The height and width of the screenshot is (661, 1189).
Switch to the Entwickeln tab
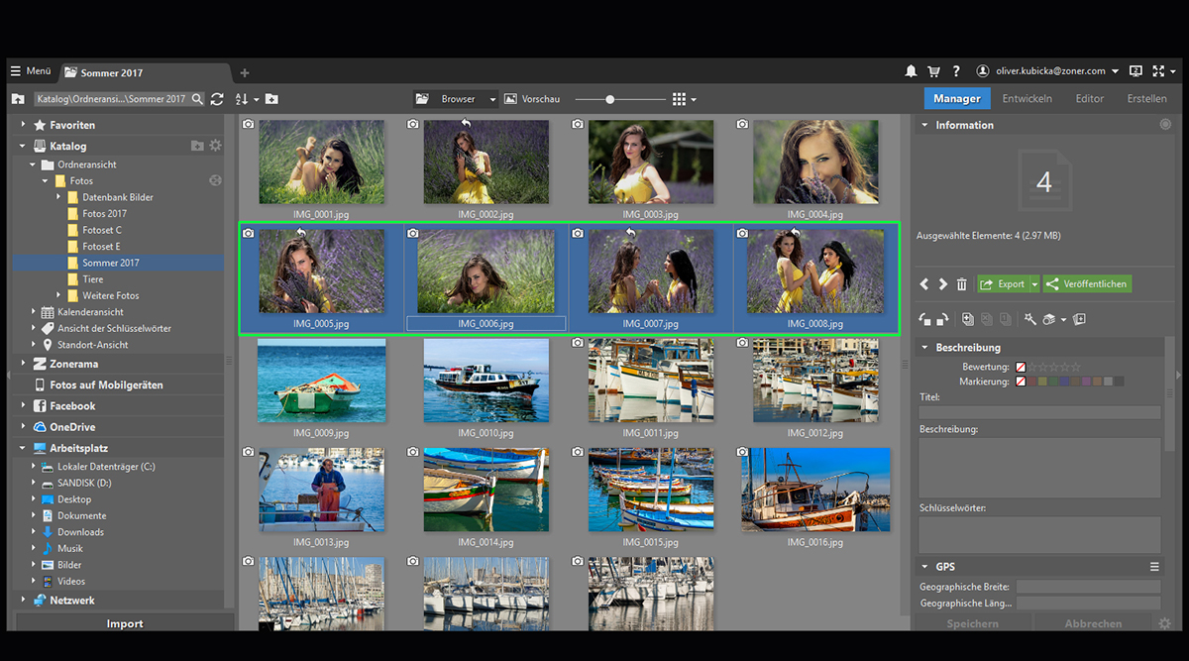[x=1027, y=98]
